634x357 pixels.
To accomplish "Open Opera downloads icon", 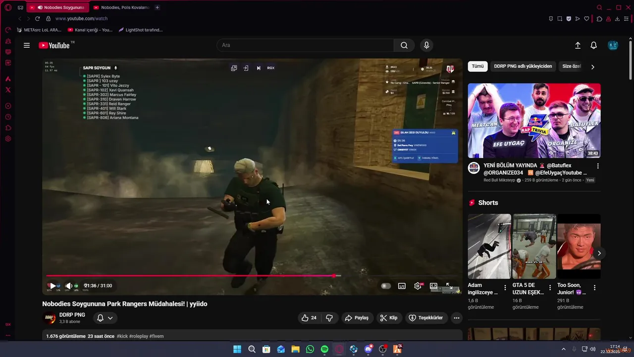I will 617,19.
